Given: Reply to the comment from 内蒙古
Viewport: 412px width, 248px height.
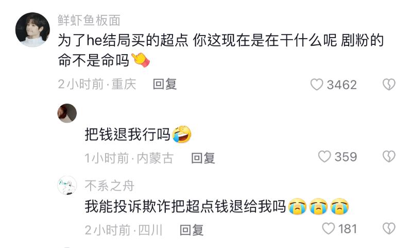Looking at the screenshot, I should 203,158.
